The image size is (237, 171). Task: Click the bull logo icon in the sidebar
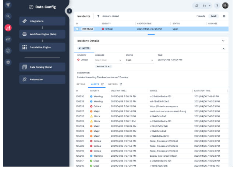[8, 5]
